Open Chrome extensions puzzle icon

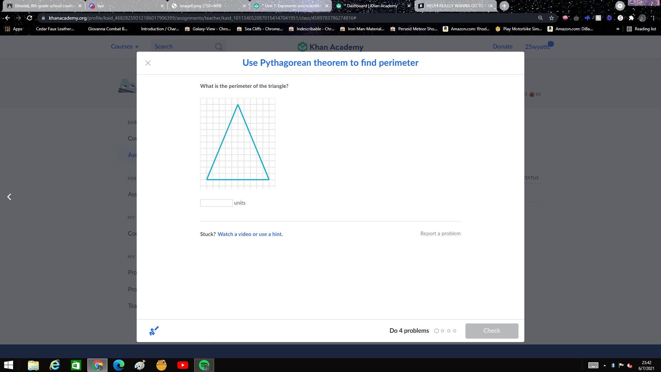(631, 18)
